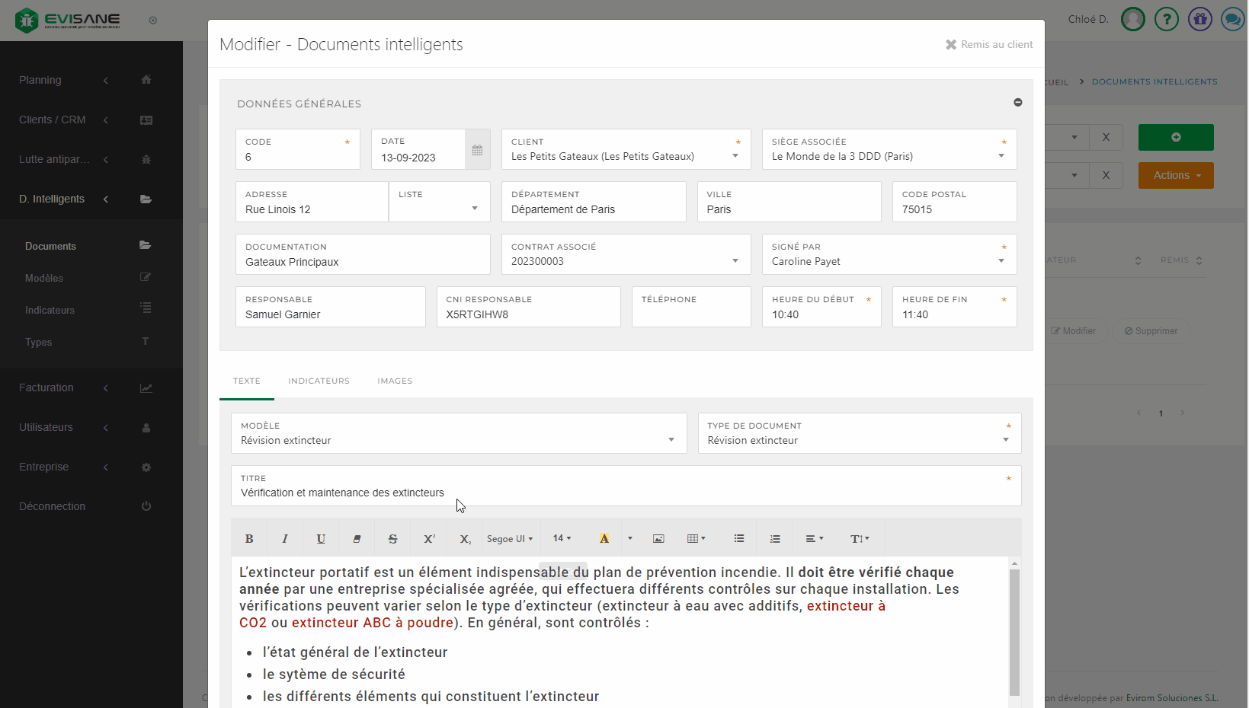Click the unordered bullet list icon

(738, 539)
